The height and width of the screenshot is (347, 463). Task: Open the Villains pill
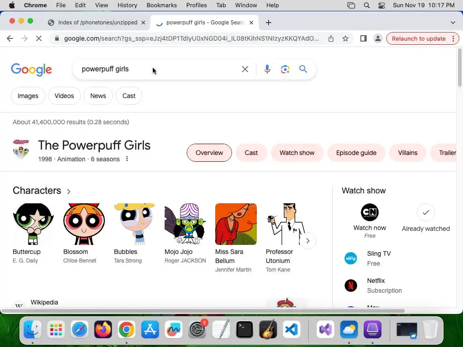pyautogui.click(x=407, y=153)
